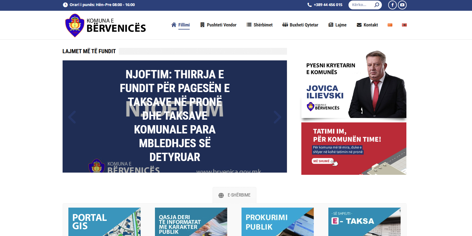The image size is (472, 236).
Task: Switch language via Macedonian flag
Action: pos(390,25)
